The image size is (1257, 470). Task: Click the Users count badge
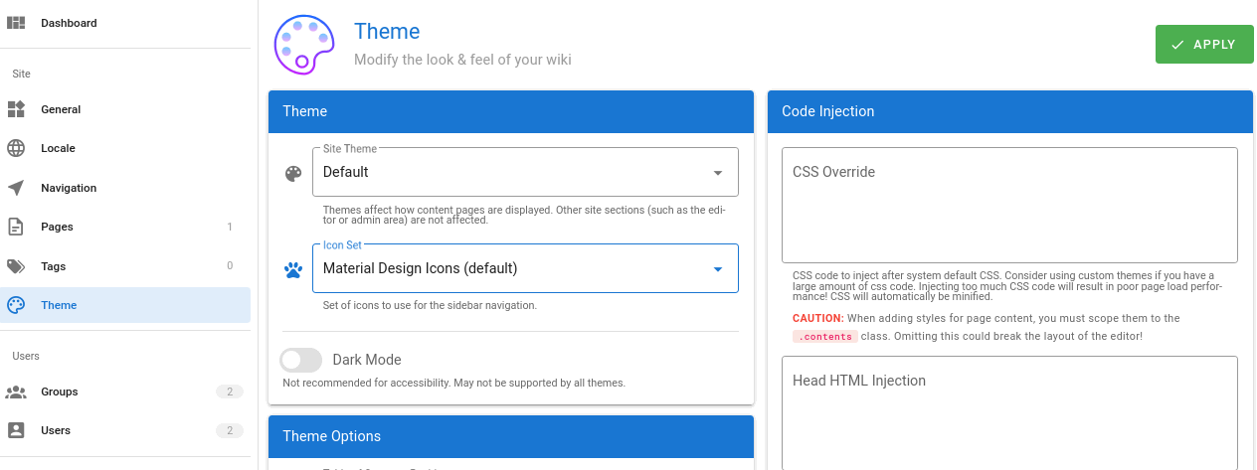coord(230,430)
